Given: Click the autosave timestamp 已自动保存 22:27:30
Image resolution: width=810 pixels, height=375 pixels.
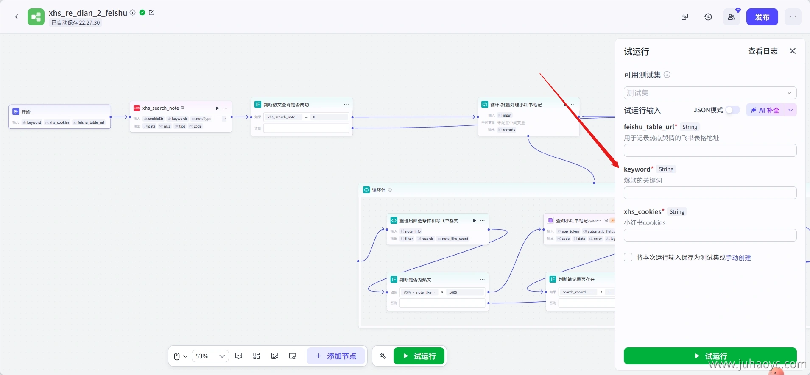Looking at the screenshot, I should tap(76, 23).
